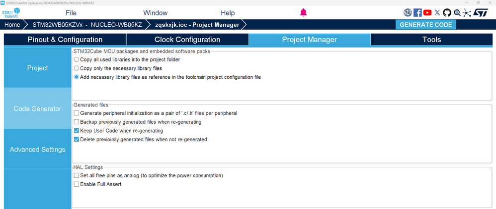Click the X (Twitter) icon
Viewport: 496px width, 209px height.
tap(437, 13)
